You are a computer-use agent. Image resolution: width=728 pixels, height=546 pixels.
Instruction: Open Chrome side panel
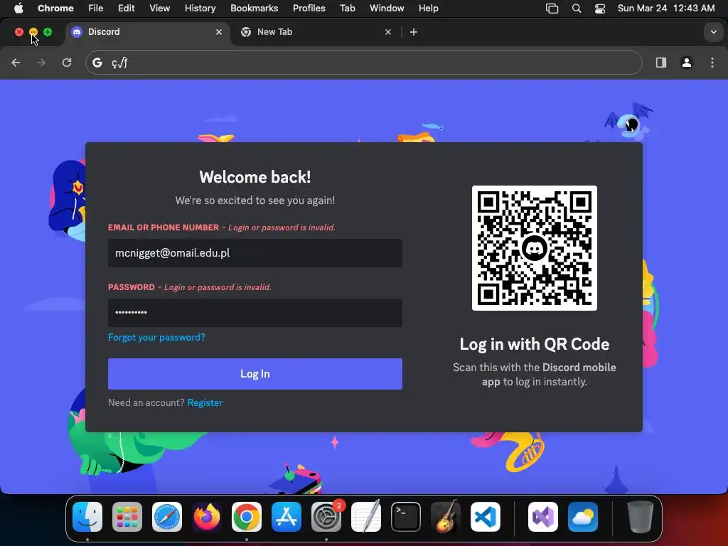661,63
